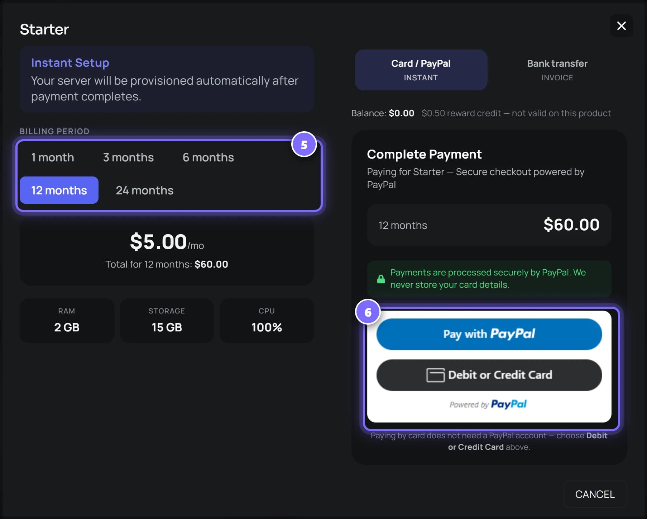Screen dimensions: 647x519
Task: Choose 3 months billing period
Action: tap(128, 157)
